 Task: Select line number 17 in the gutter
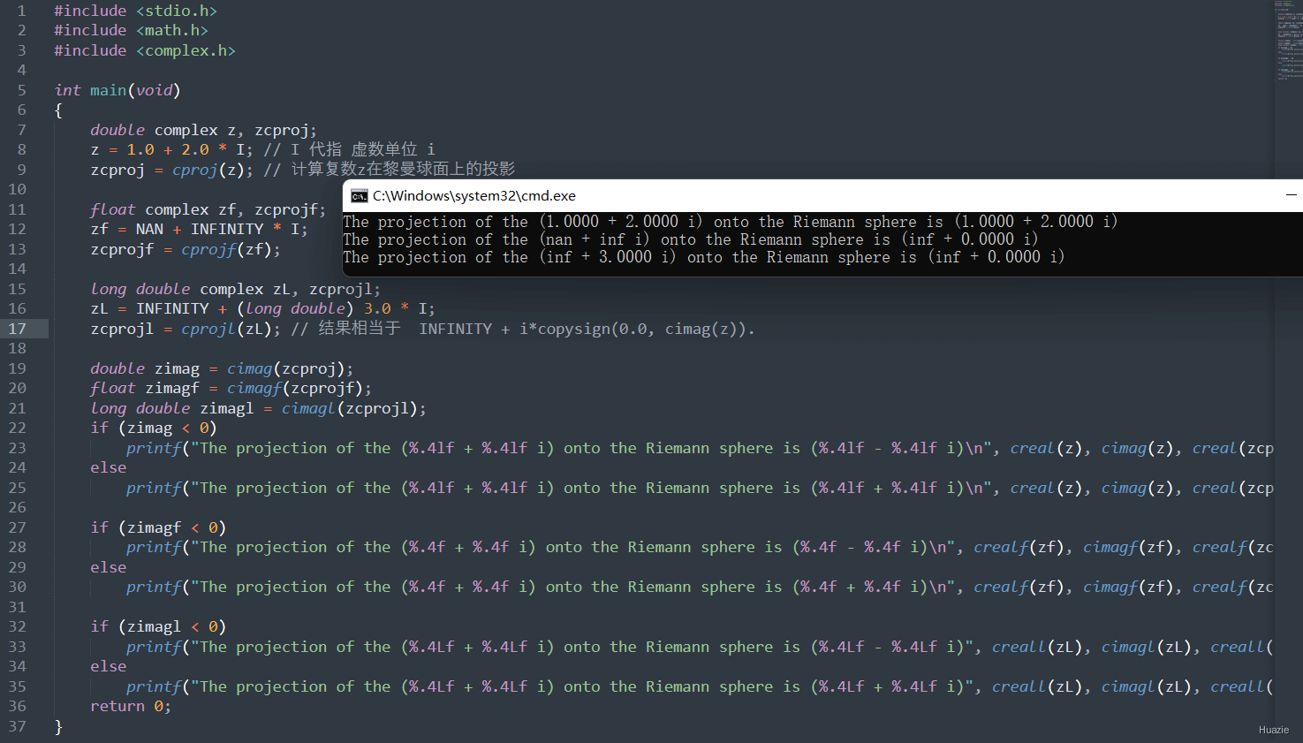pyautogui.click(x=18, y=329)
